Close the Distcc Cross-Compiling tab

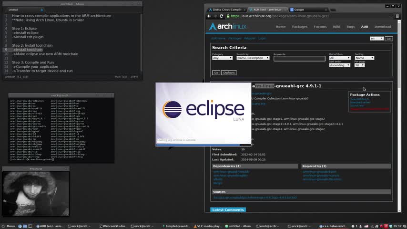pyautogui.click(x=244, y=10)
